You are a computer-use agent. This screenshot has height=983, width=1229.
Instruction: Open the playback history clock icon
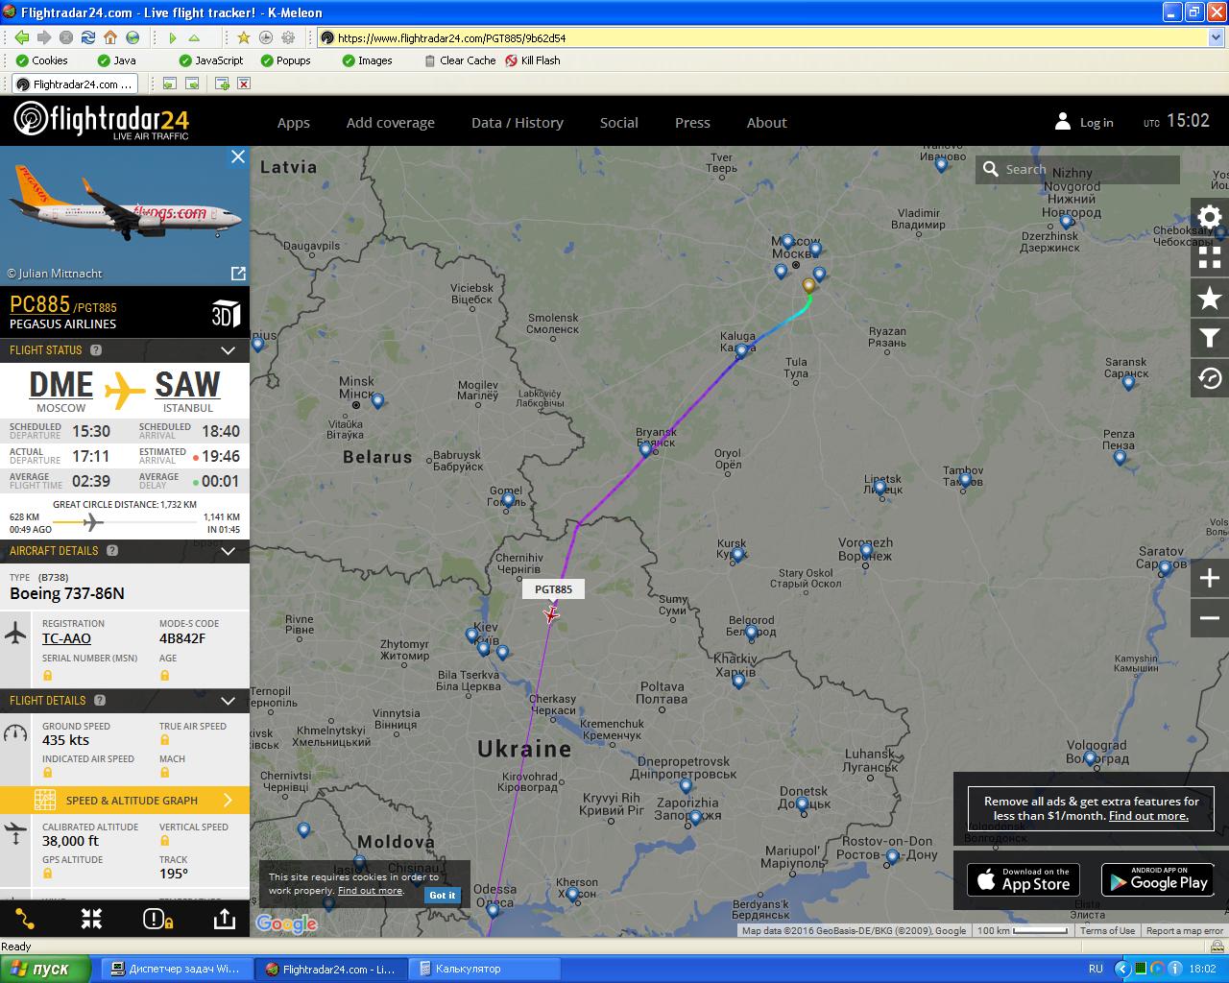[1210, 378]
